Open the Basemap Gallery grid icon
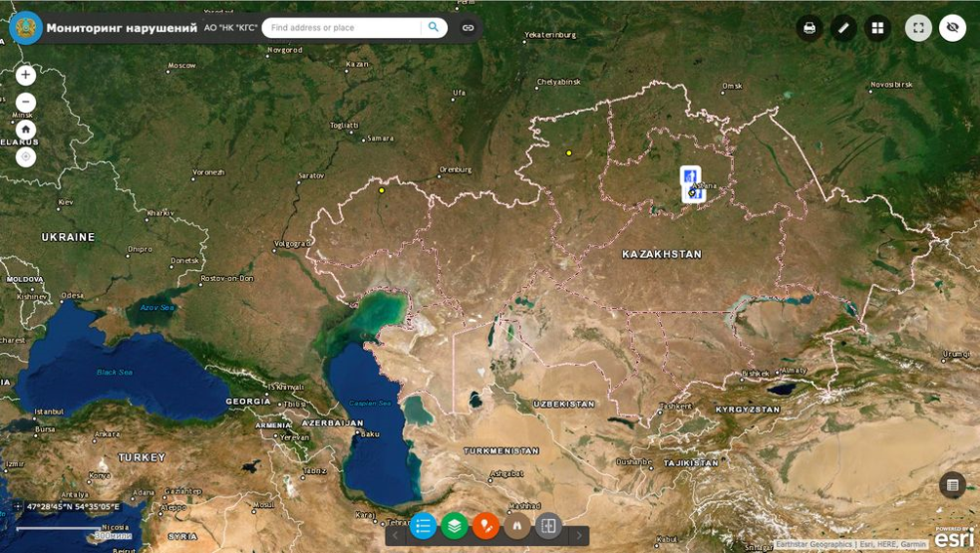This screenshot has height=553, width=980. coord(878,28)
